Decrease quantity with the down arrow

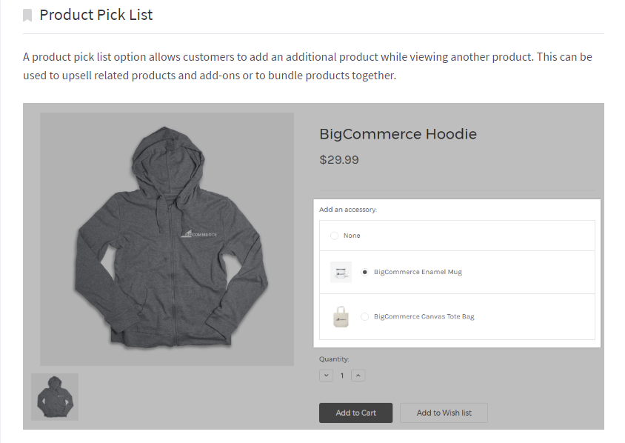point(327,376)
